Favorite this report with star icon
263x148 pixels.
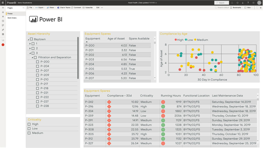tap(261, 8)
